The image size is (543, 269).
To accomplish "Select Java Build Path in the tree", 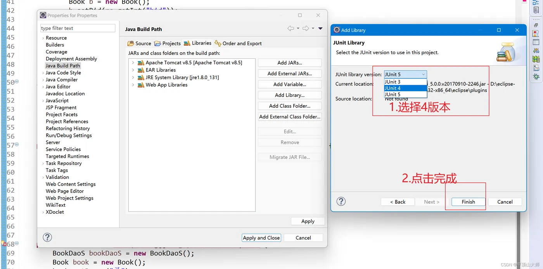I will (x=63, y=66).
